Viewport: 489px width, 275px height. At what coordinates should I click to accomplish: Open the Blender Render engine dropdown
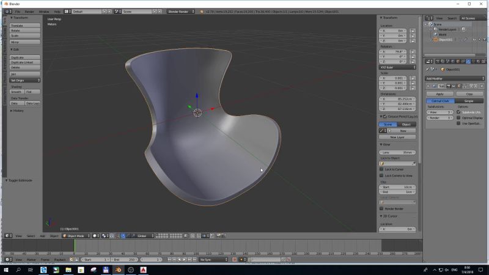[181, 12]
